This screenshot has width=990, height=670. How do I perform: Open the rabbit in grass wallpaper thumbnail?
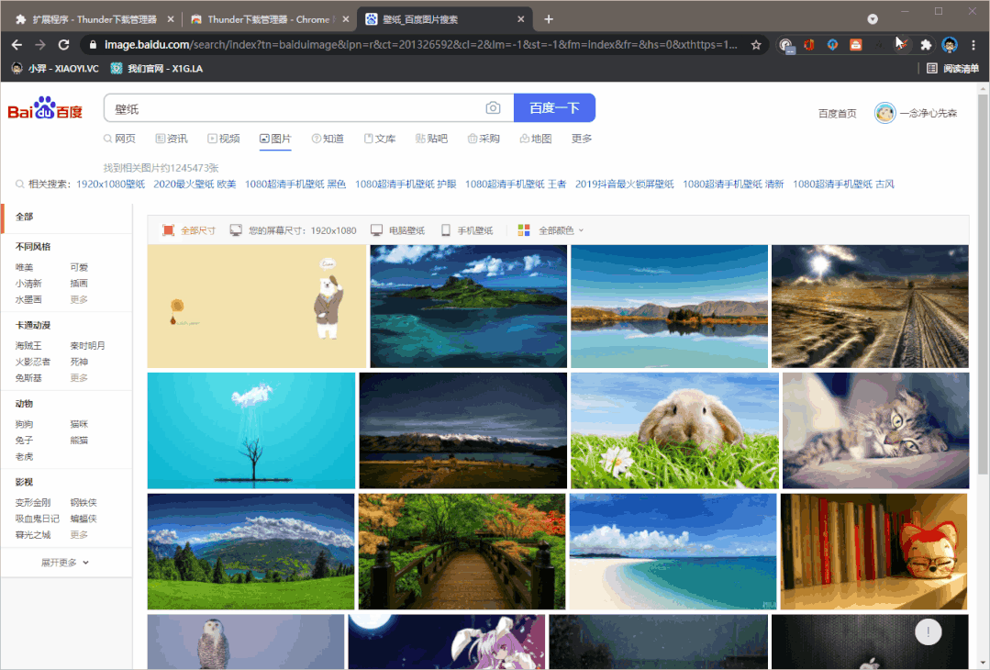(674, 430)
